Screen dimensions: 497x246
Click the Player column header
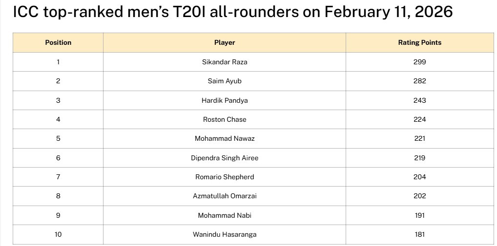point(225,43)
